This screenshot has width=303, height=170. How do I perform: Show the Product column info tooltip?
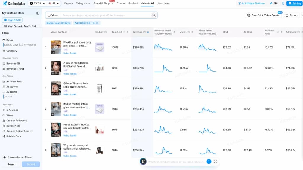pyautogui.click(x=106, y=32)
